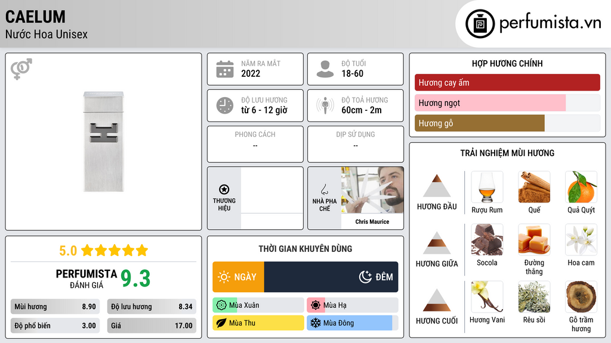Click the Hương ngọt pink bar
This screenshot has height=343, width=611.
[490, 102]
